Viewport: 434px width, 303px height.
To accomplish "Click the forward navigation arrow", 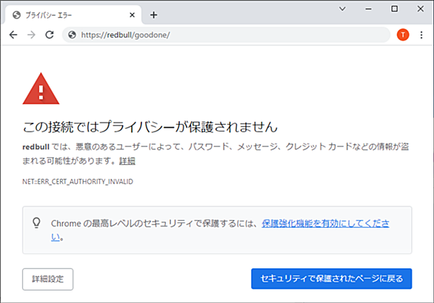I will coord(31,35).
